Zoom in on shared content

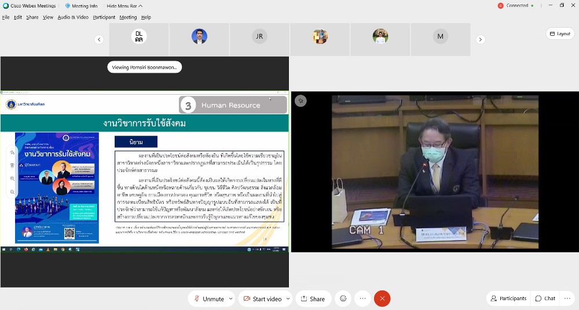coord(12,178)
